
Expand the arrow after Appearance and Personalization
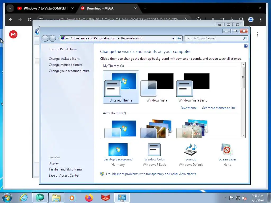[x=118, y=38]
